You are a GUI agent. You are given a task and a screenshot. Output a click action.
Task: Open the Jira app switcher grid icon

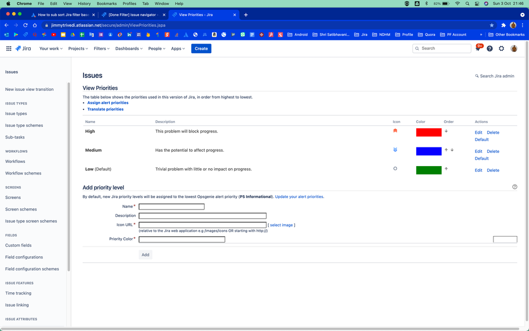(x=8, y=48)
